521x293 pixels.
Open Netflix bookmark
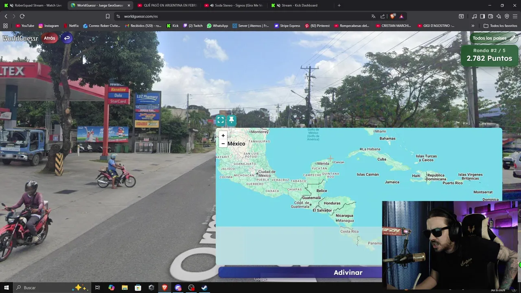click(71, 26)
